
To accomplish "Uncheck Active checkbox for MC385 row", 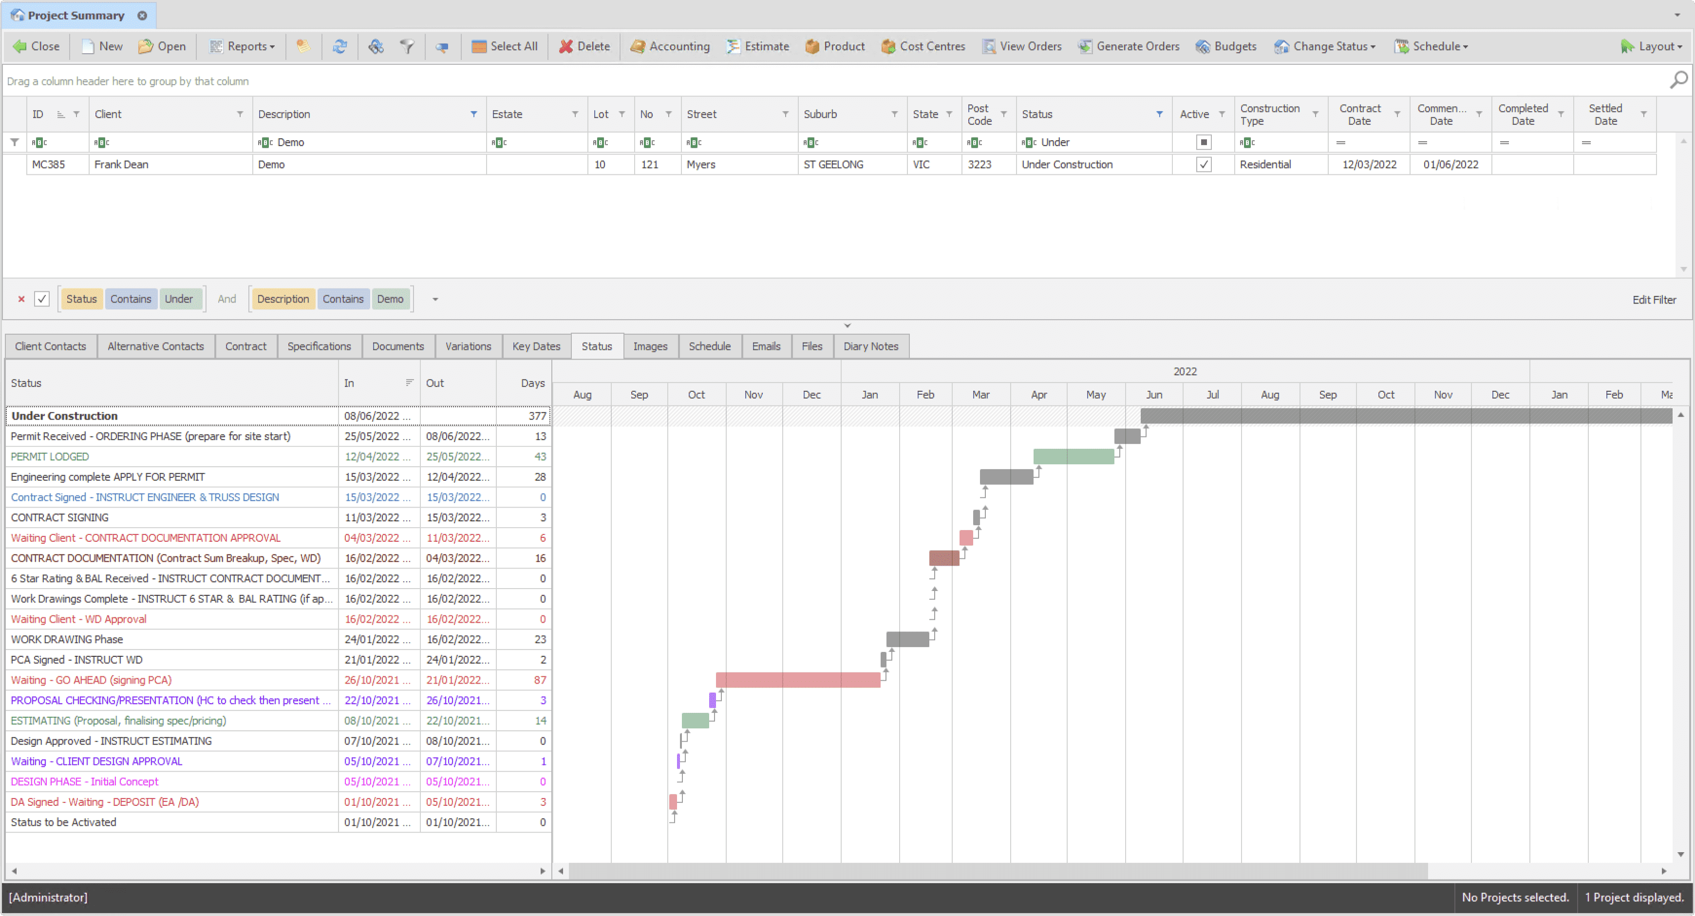I will 1204,165.
